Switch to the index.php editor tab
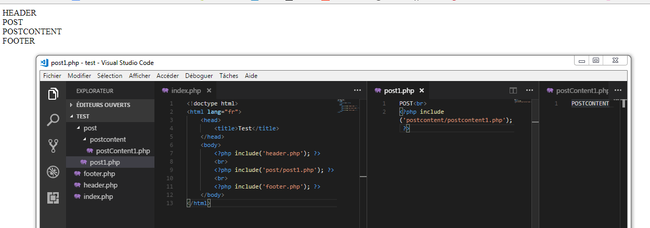 tap(186, 90)
